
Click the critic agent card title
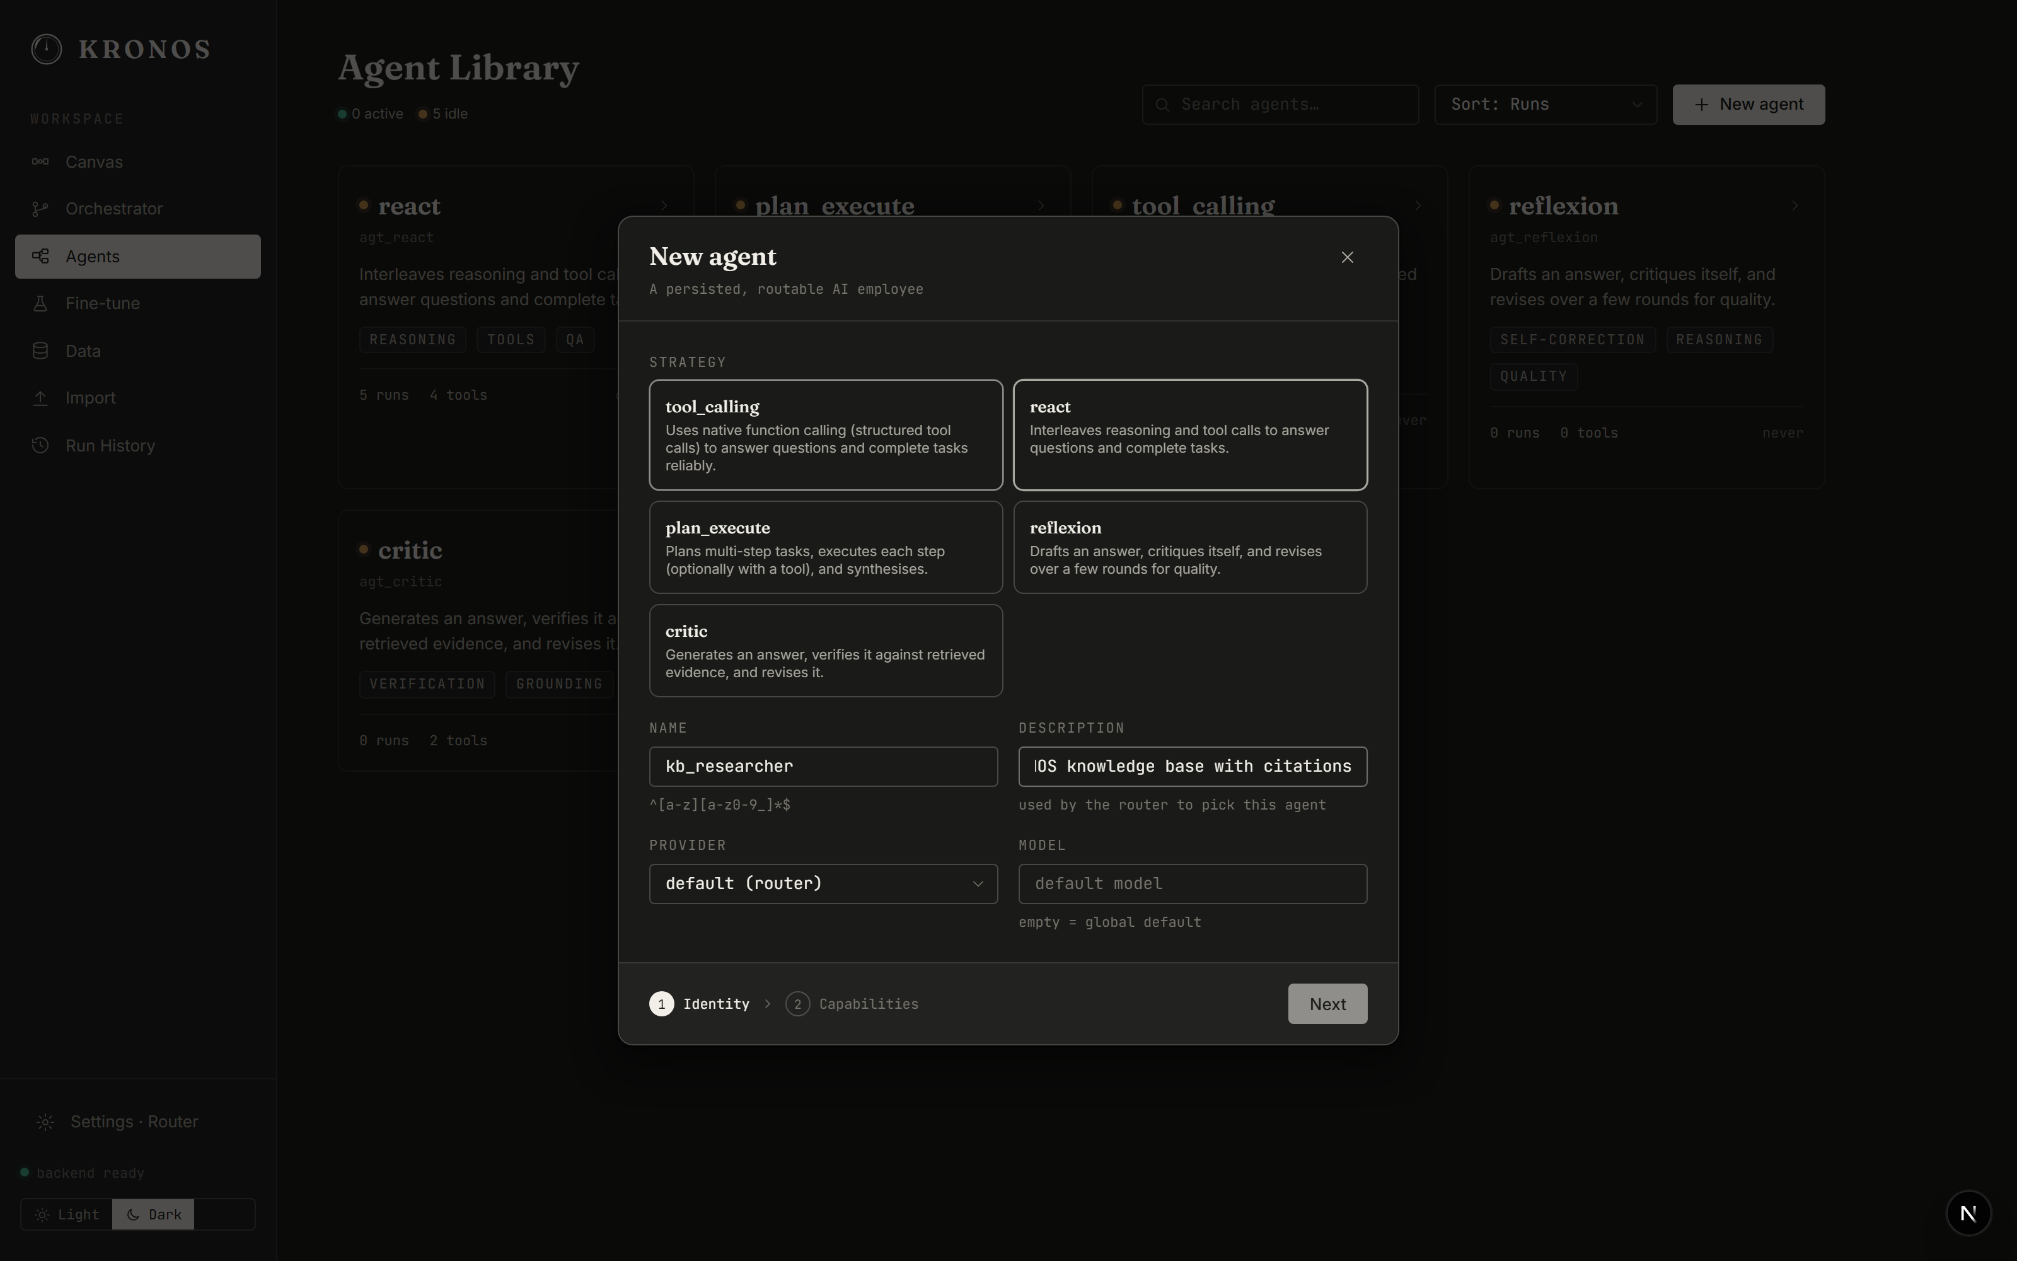[409, 550]
